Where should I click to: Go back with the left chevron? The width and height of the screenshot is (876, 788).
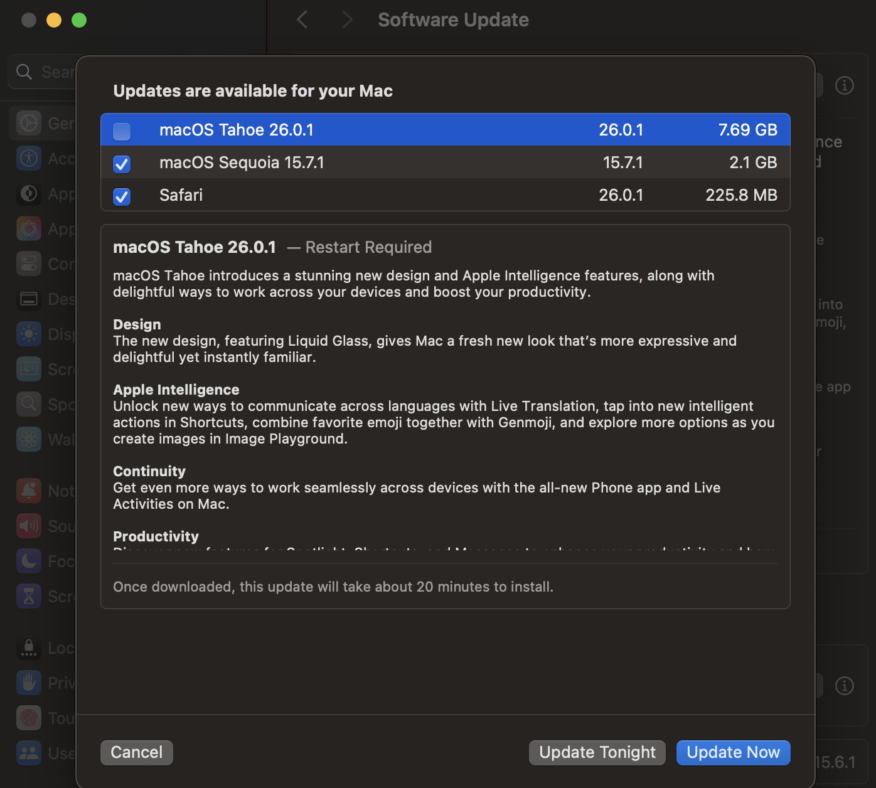(302, 20)
